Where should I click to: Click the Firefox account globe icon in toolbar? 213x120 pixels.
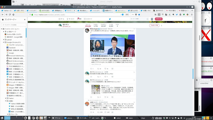point(187,15)
